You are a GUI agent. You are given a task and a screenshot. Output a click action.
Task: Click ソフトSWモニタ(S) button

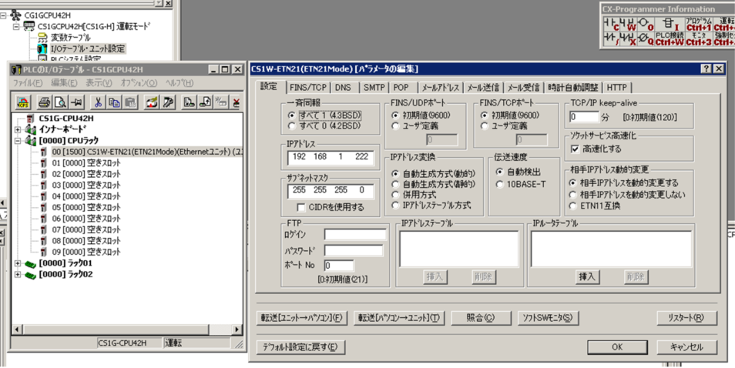548,318
